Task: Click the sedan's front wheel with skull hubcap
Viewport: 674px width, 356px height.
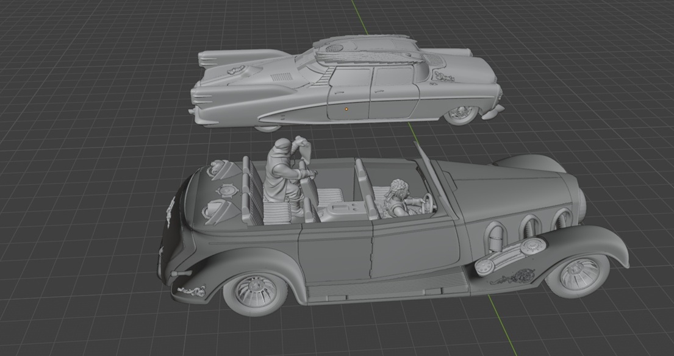Action: (x=461, y=115)
